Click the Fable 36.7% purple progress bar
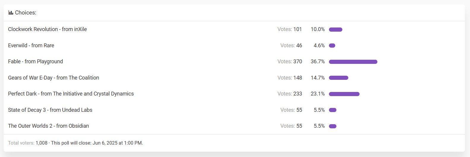 point(353,62)
